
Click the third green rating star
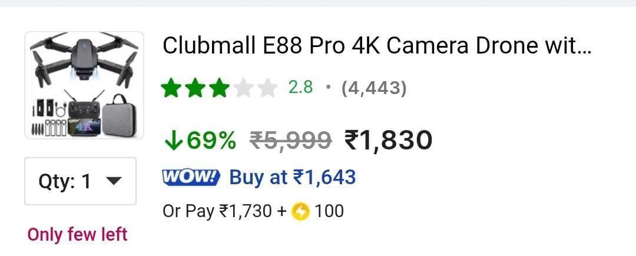pyautogui.click(x=220, y=88)
